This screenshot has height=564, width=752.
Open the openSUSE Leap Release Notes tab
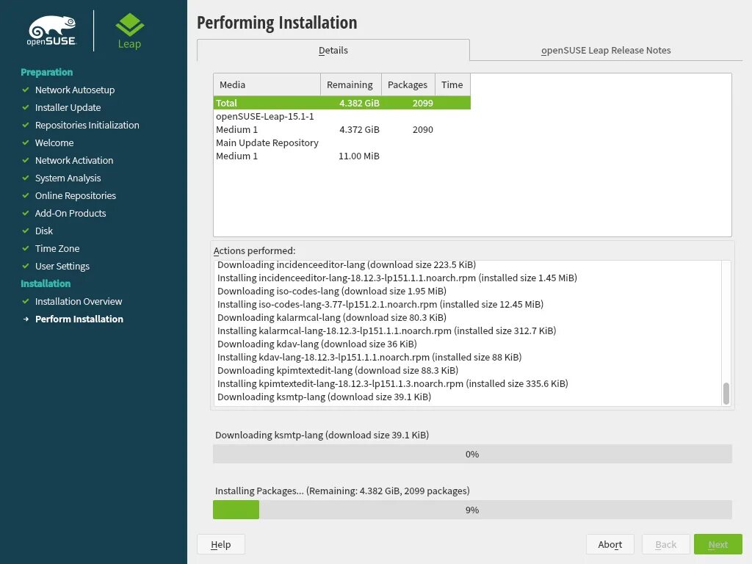(x=606, y=51)
